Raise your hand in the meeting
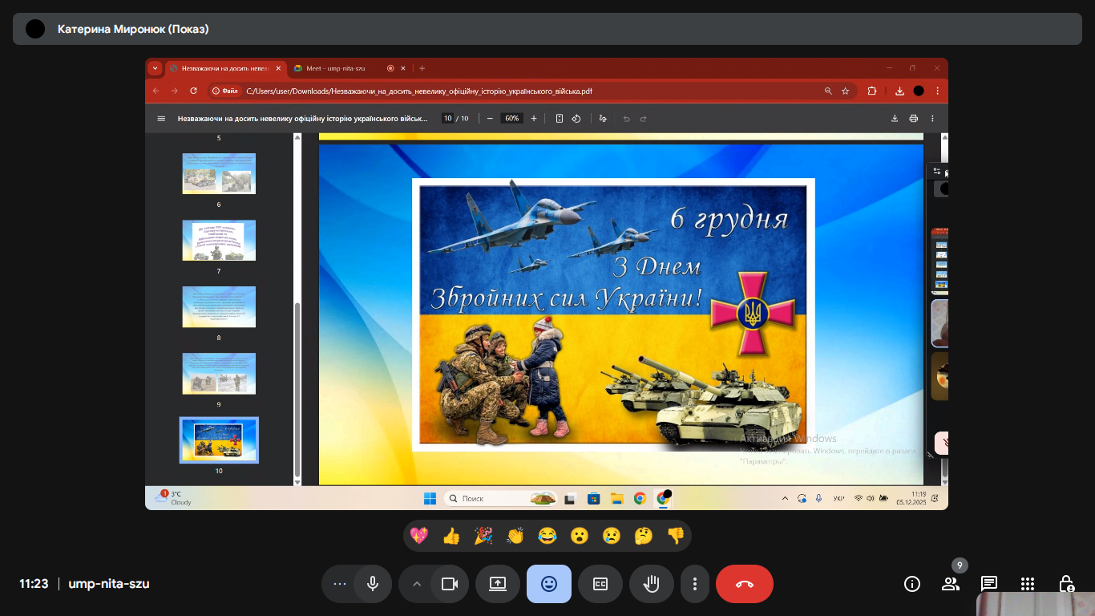This screenshot has width=1095, height=616. pos(652,584)
